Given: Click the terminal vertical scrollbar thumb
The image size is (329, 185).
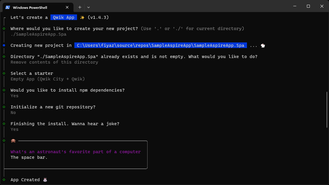Looking at the screenshot, I should click(x=327, y=109).
